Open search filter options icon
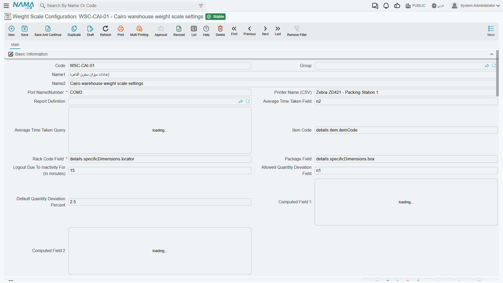The image size is (503, 283). point(201,6)
